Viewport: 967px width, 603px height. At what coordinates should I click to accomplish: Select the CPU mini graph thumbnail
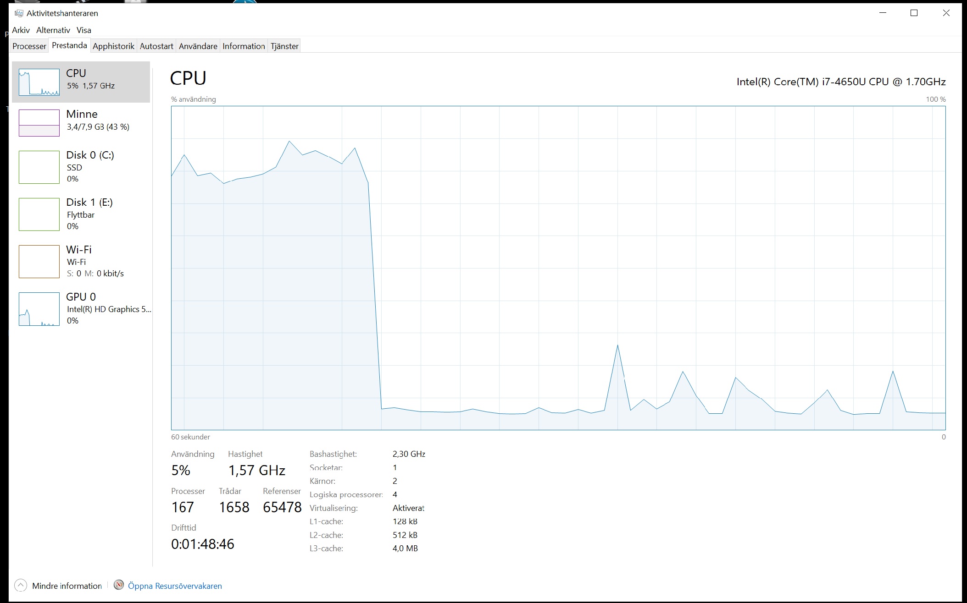tap(39, 82)
